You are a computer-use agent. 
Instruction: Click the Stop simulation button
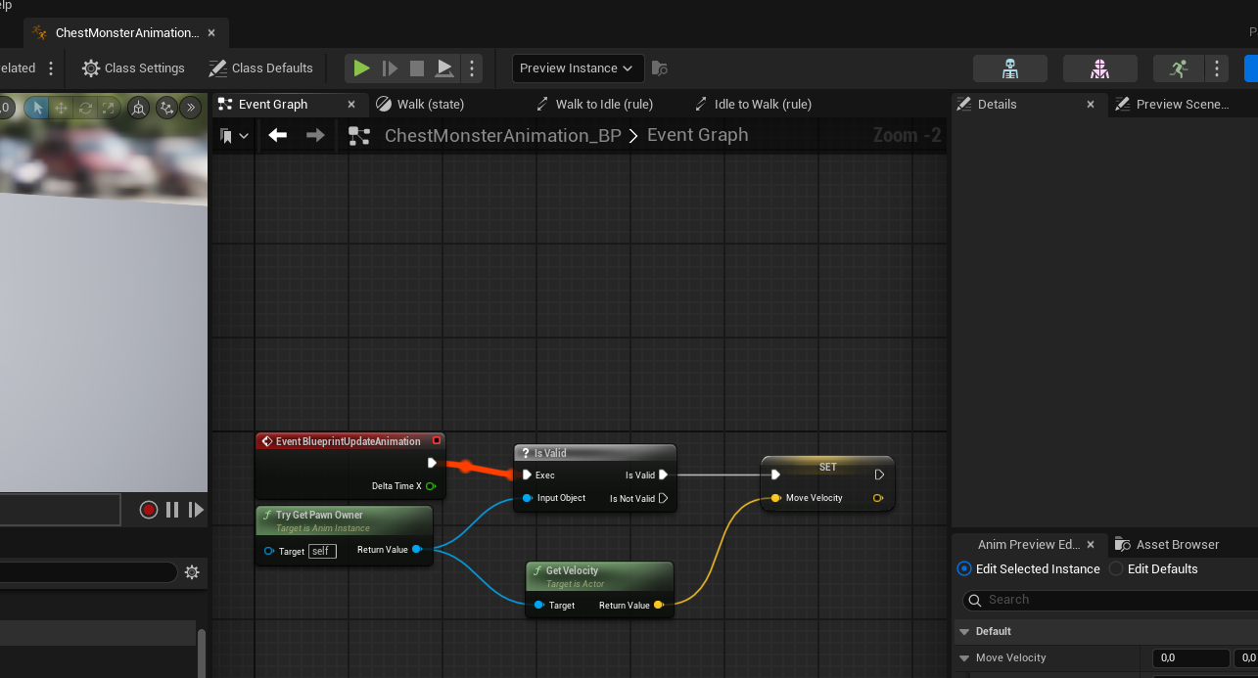417,68
